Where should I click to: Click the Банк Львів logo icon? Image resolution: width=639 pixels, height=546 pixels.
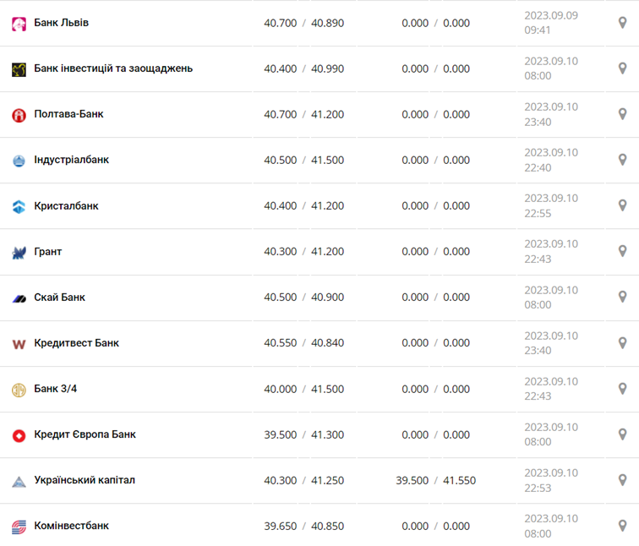(19, 24)
